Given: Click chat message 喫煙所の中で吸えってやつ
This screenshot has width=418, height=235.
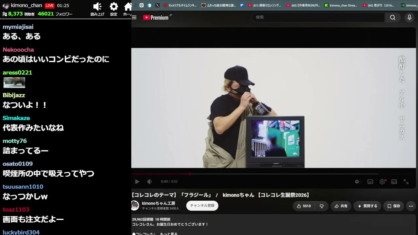Looking at the screenshot, I should point(48,173).
